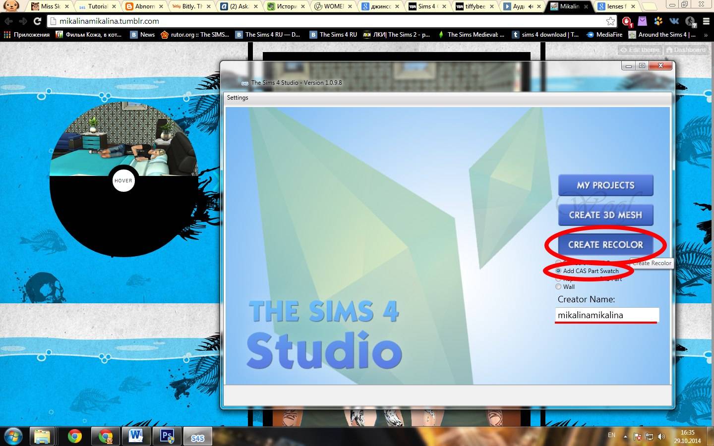Bookmark this page with the star icon

[610, 21]
